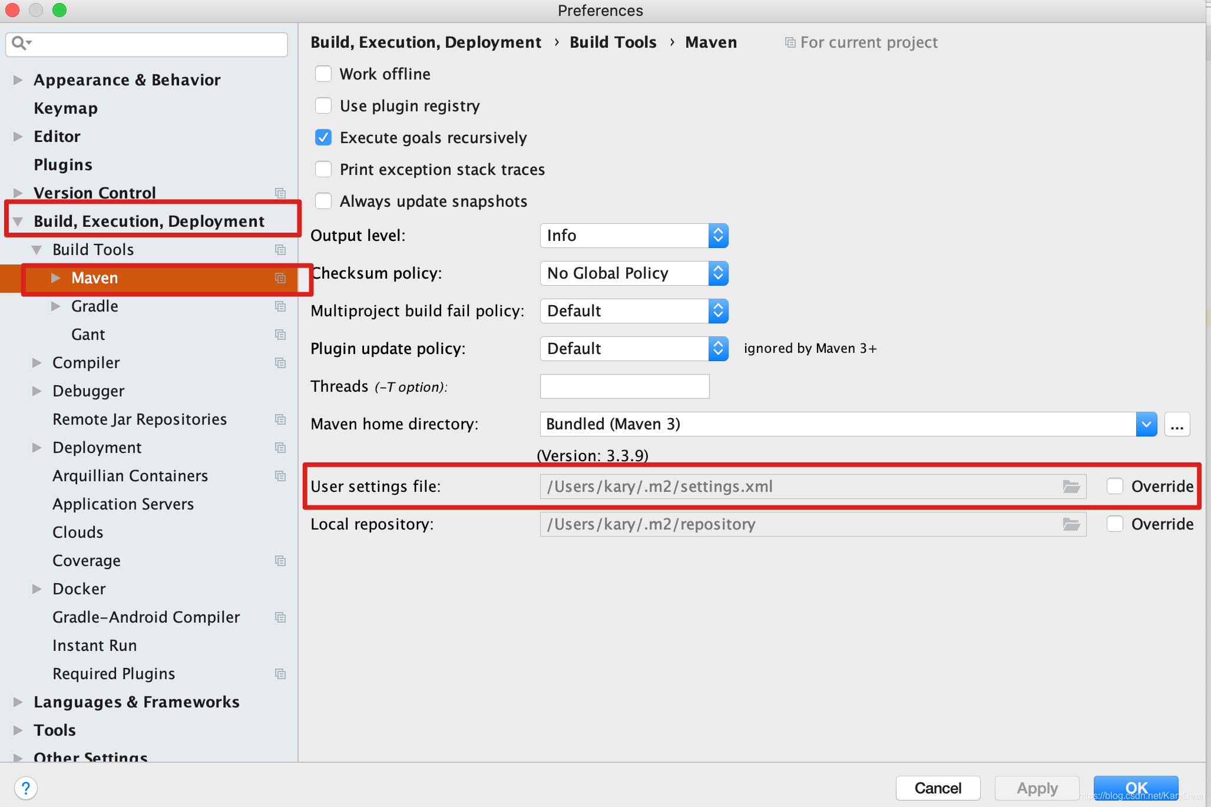Expand the Maven subtree arrow

(x=56, y=278)
